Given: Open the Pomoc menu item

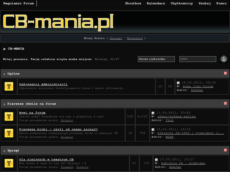Looking at the screenshot, I should click(221, 3).
